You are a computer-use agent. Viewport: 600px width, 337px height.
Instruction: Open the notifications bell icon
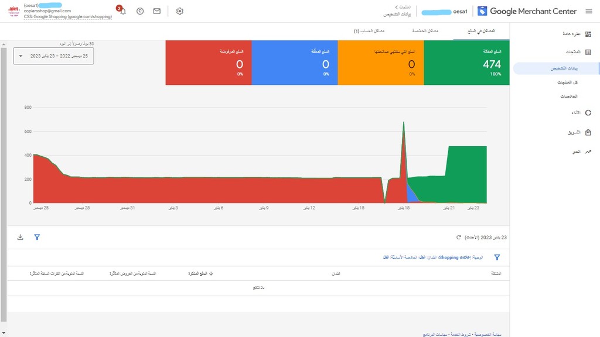[122, 11]
